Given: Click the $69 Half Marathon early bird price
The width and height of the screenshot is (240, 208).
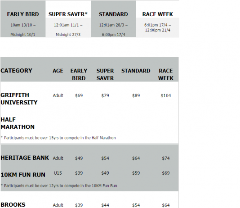Looking at the screenshot, I should pyautogui.click(x=79, y=95).
